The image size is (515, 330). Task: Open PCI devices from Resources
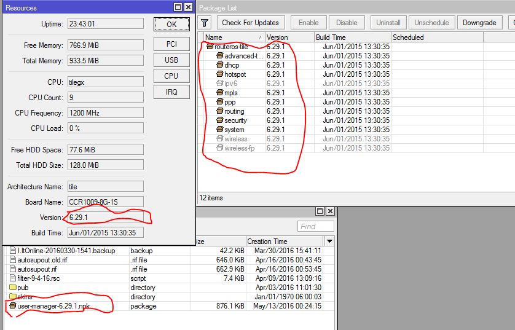point(171,44)
